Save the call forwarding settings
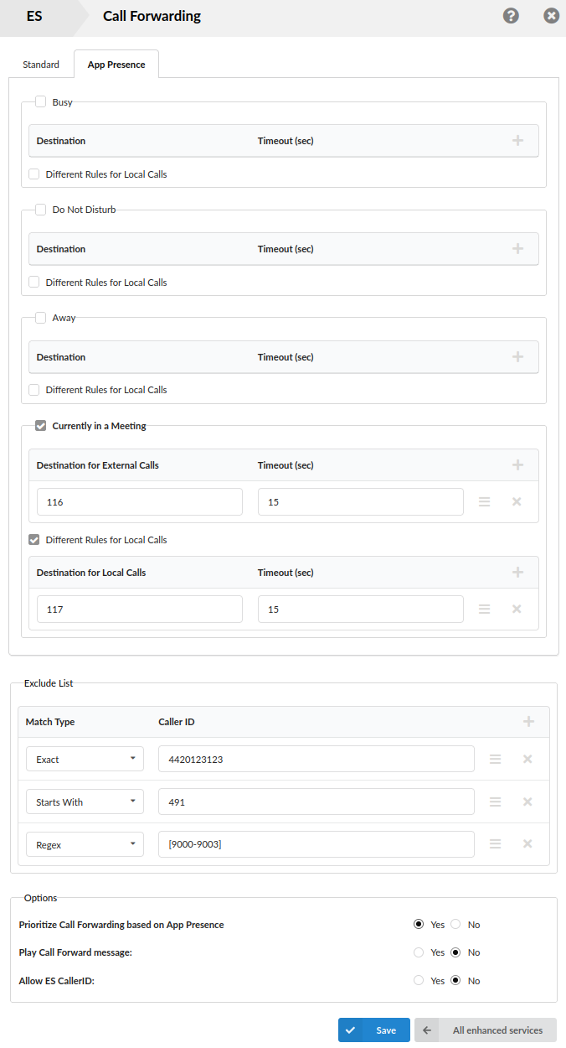Image resolution: width=566 pixels, height=1048 pixels. tap(374, 1030)
